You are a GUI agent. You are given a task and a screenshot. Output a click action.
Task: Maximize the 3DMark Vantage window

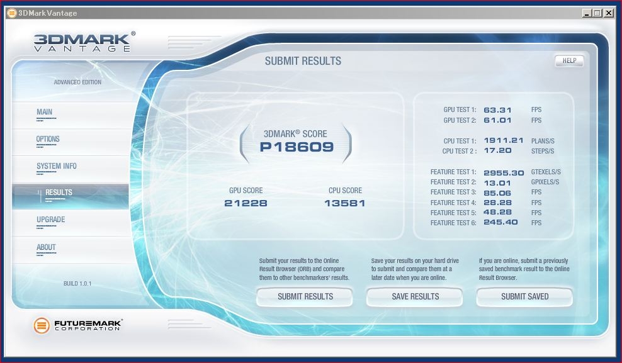click(x=597, y=13)
